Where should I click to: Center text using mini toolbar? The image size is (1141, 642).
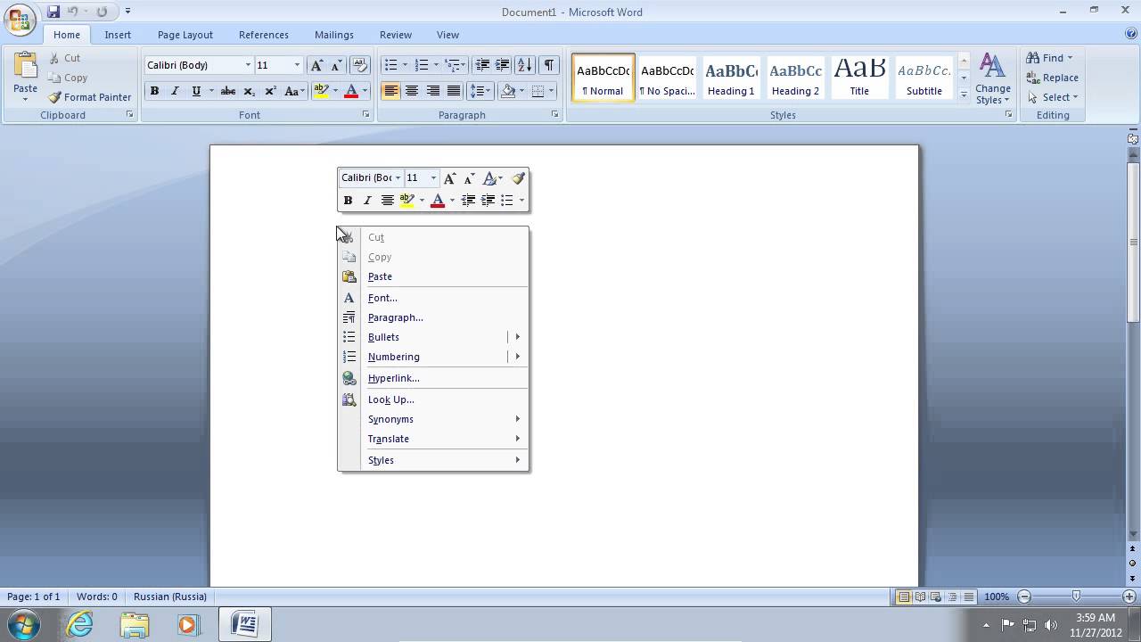[x=387, y=201]
